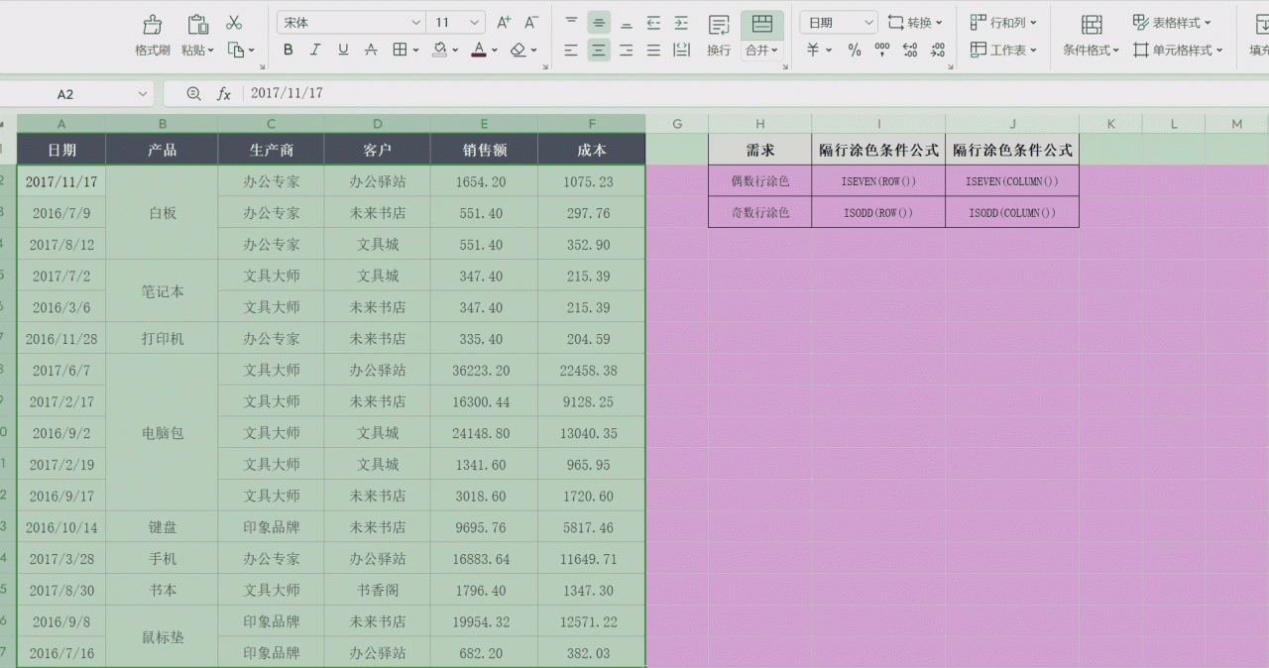Click the Copy icon

pos(236,50)
